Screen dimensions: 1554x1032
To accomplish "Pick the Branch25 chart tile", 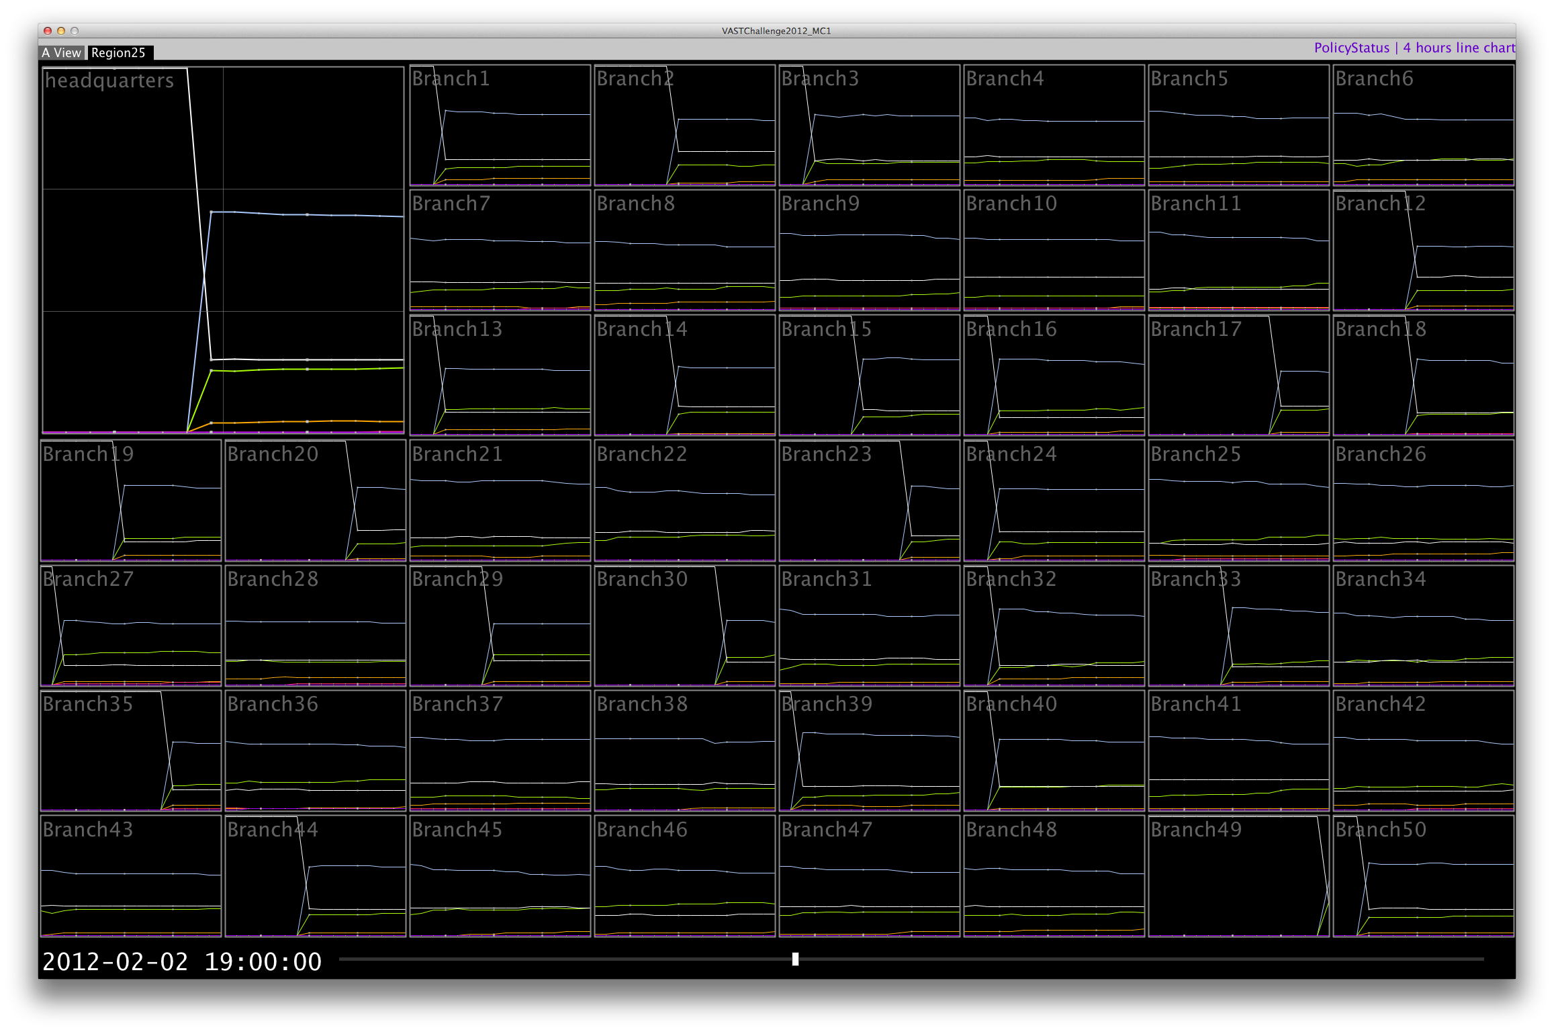I will coord(1239,501).
